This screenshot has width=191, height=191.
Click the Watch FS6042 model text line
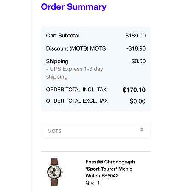click(x=102, y=176)
